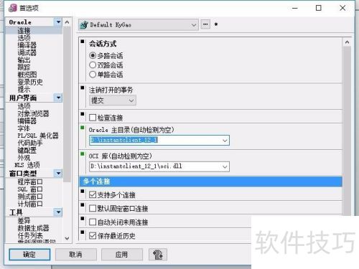The width and height of the screenshot is (359, 269).
Task: Open 代码助手 settings page
Action: pyautogui.click(x=30, y=143)
